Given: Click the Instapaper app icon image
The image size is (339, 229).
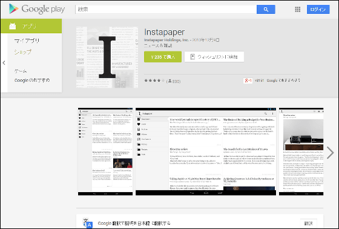Looking at the screenshot, I should [x=107, y=57].
